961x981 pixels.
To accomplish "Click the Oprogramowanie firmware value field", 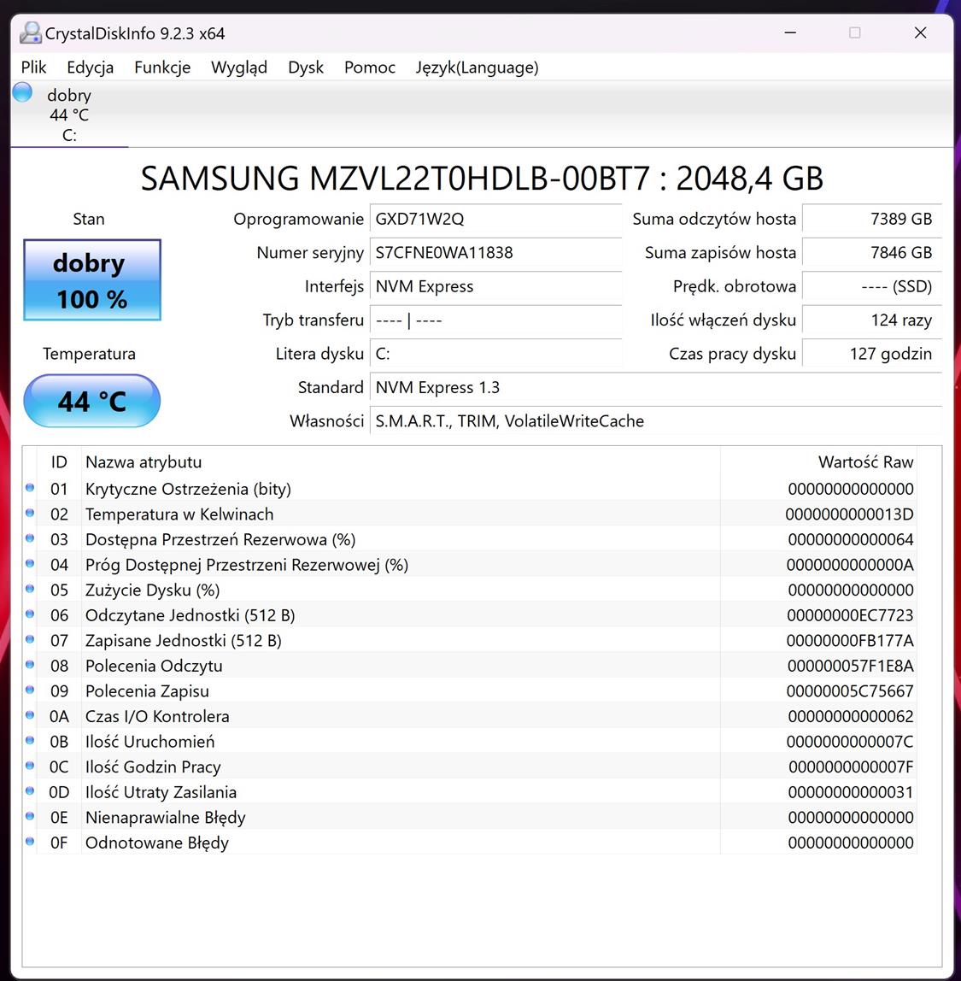I will [495, 219].
